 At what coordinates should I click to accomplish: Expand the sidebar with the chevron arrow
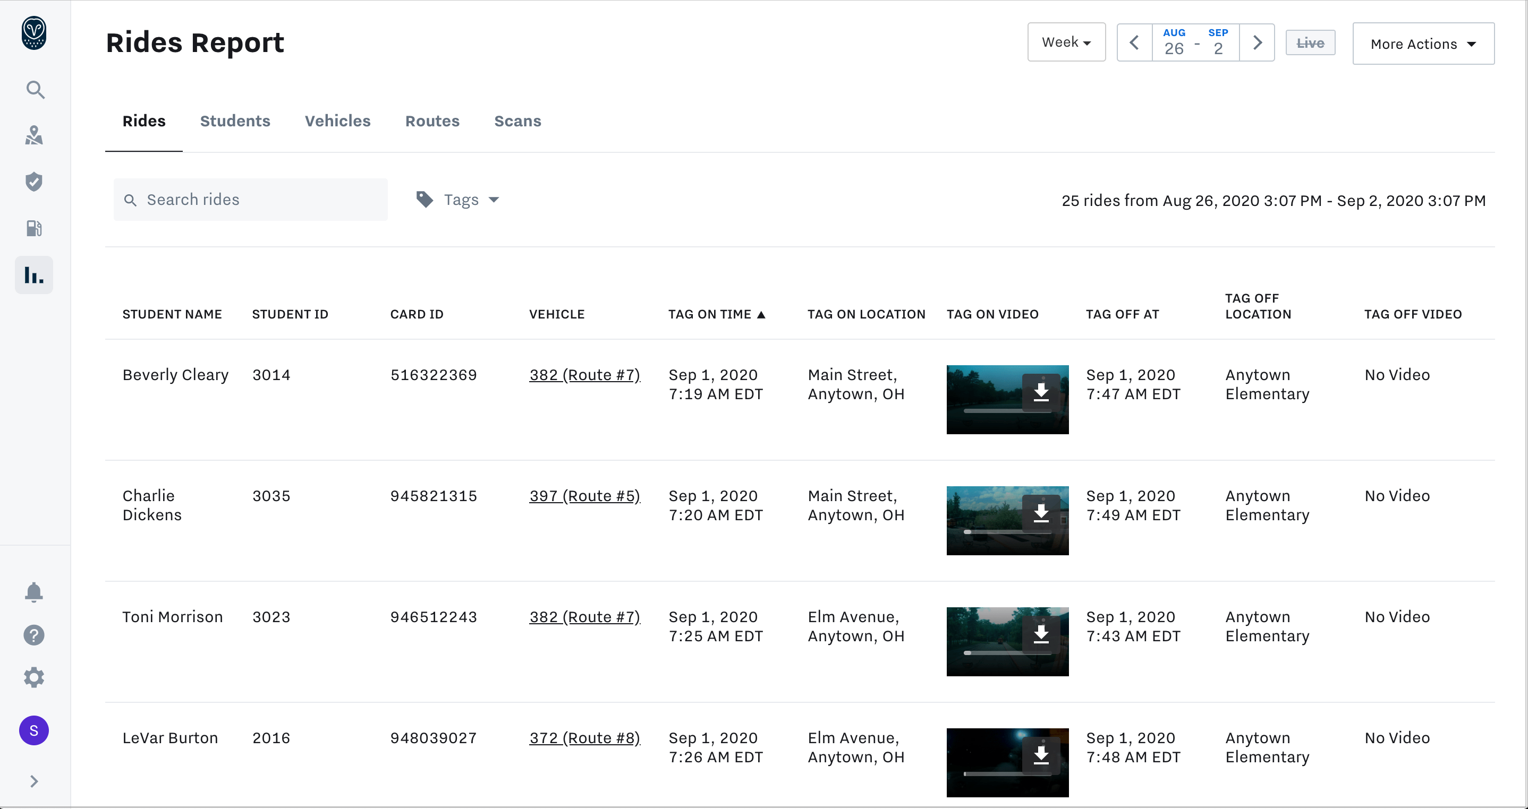(34, 781)
